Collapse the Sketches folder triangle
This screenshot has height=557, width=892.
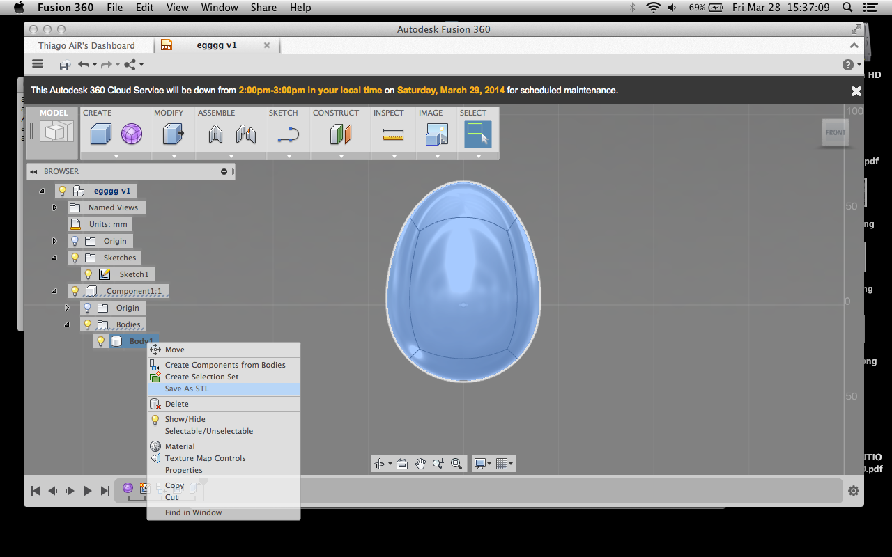coord(54,258)
